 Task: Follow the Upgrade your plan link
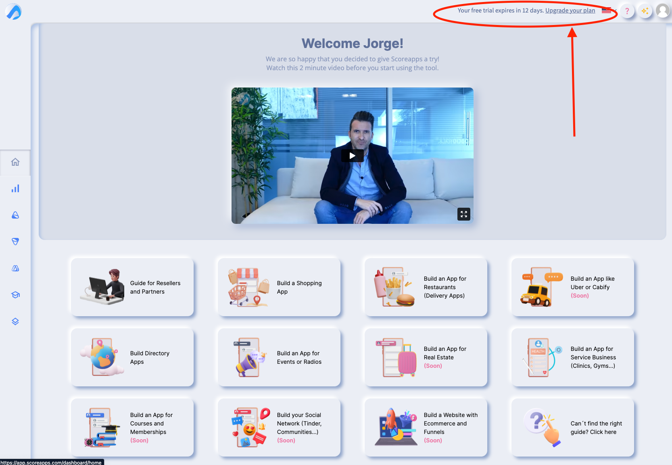coord(570,10)
